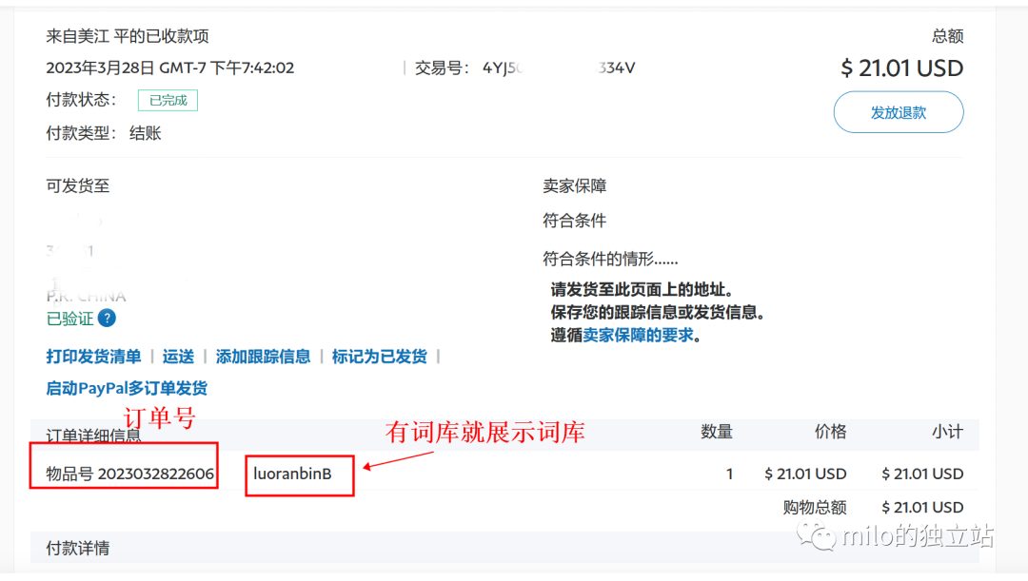
Task: Open the 卖家保障的要求 link
Action: pos(638,336)
